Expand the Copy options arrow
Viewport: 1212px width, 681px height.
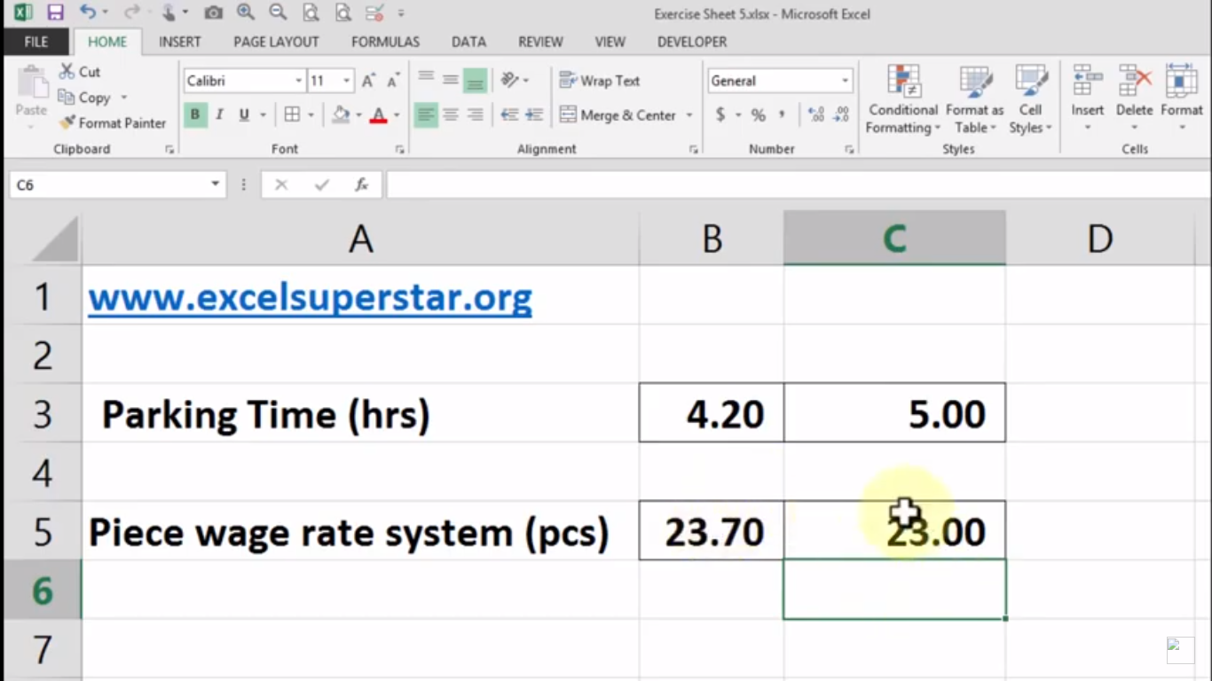(x=124, y=98)
